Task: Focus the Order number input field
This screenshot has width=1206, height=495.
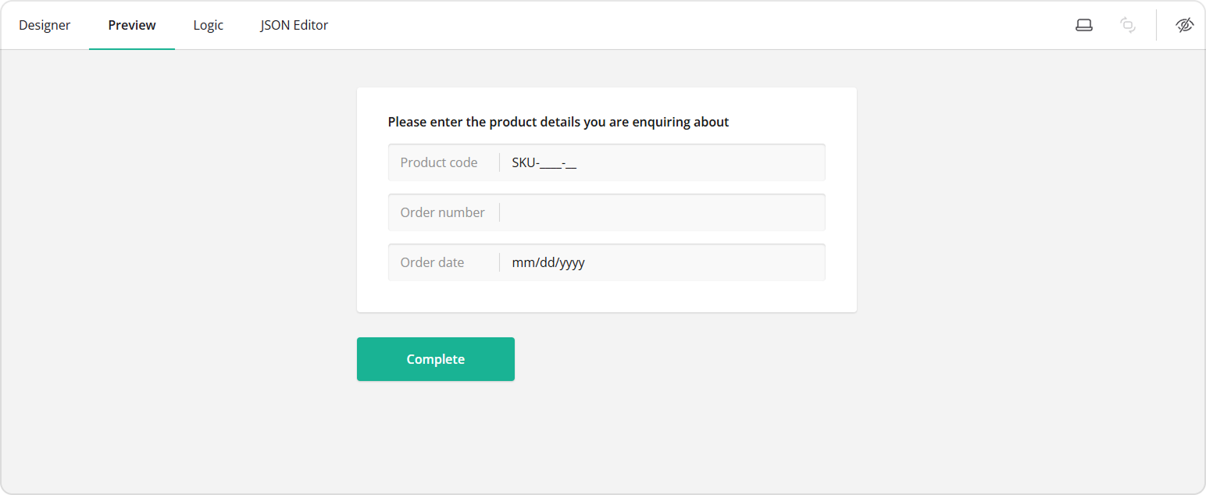Action: pyautogui.click(x=664, y=212)
